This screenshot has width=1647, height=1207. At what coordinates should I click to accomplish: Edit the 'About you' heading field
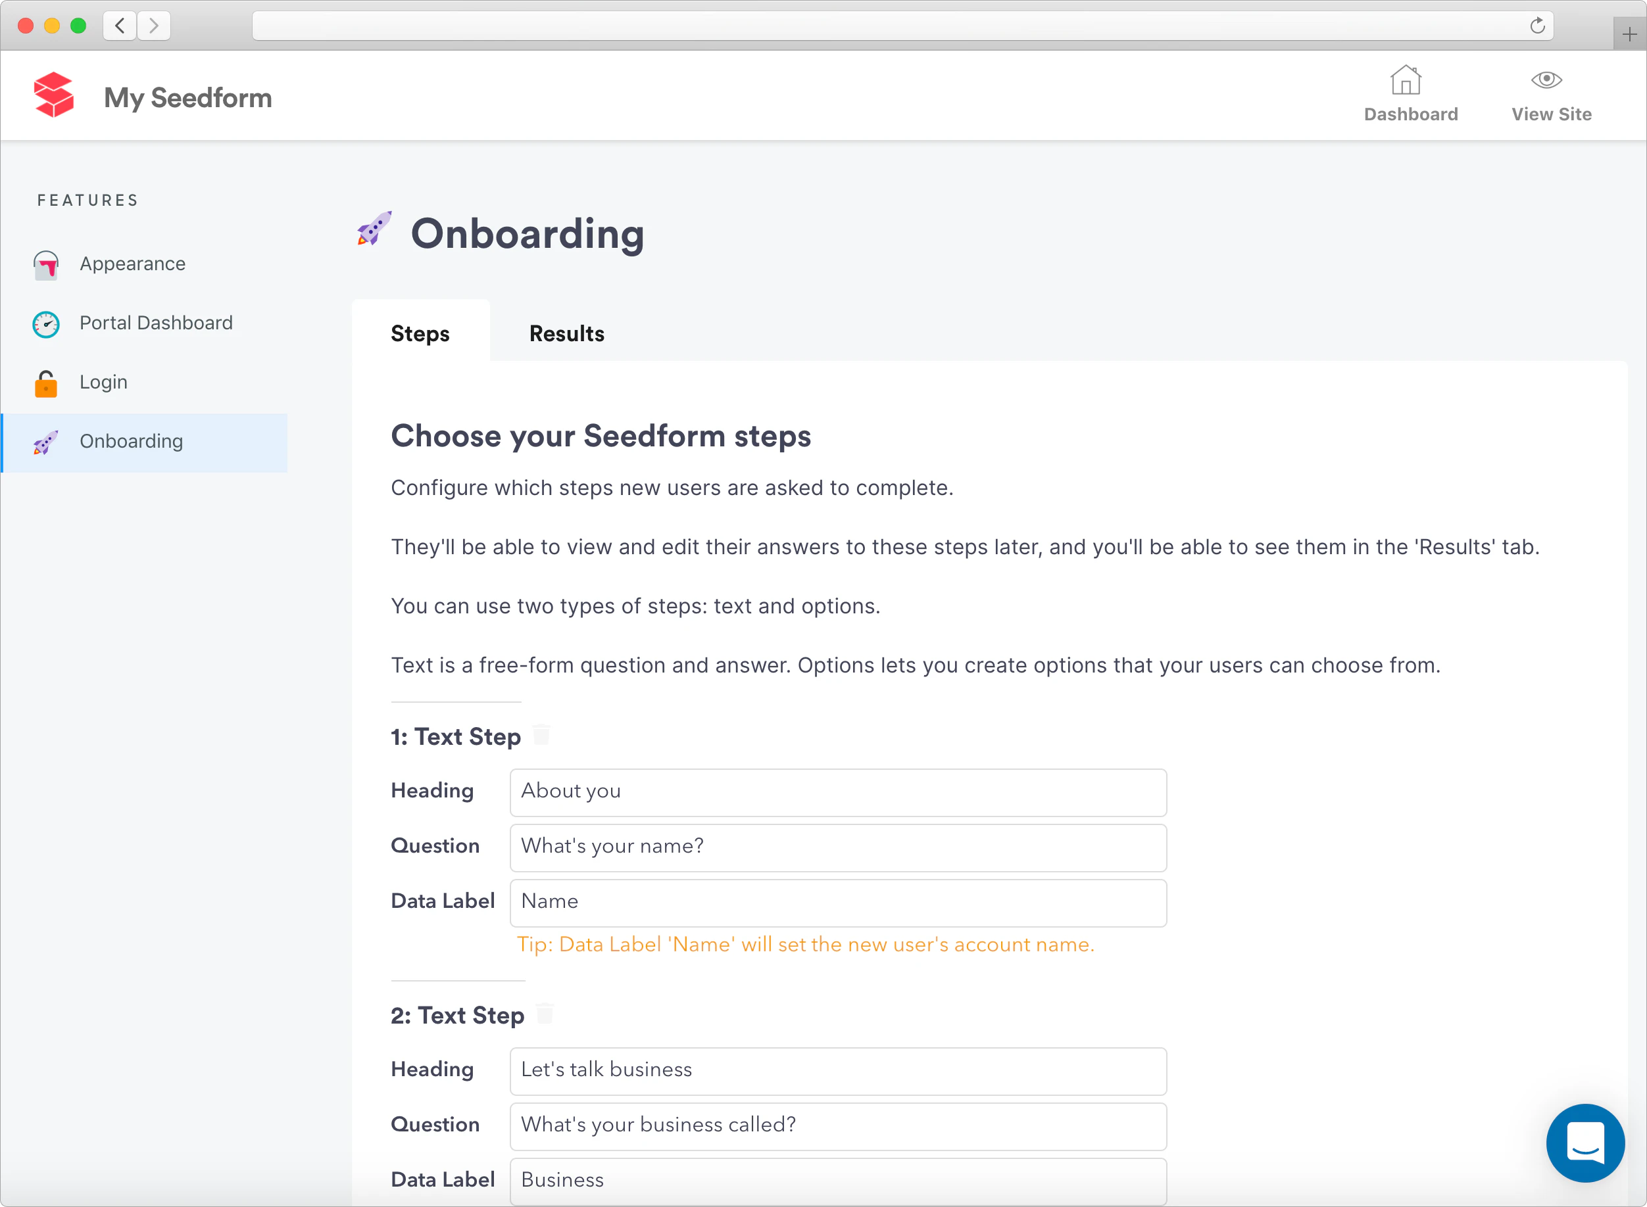[837, 792]
